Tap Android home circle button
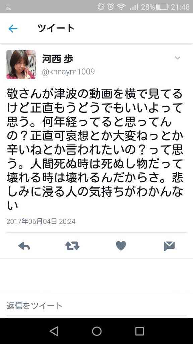 point(96,331)
